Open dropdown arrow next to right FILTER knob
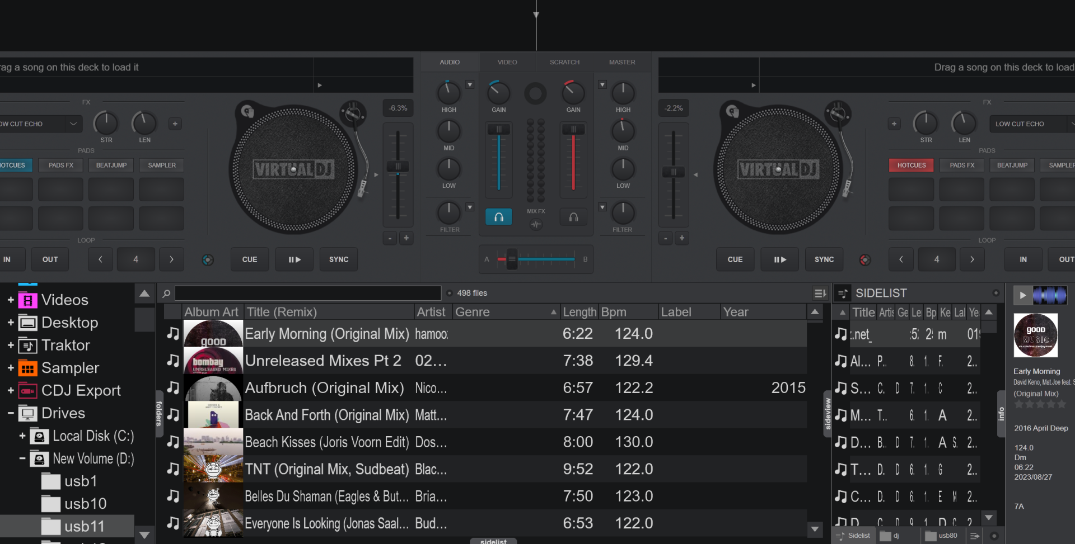The height and width of the screenshot is (544, 1075). tap(602, 207)
